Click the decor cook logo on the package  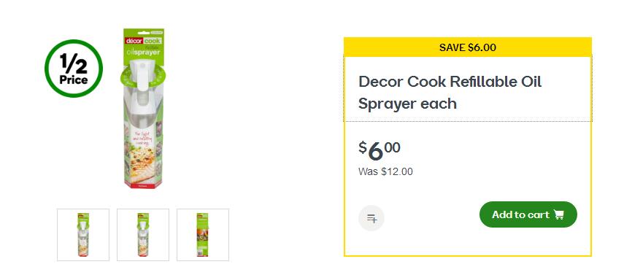point(143,41)
